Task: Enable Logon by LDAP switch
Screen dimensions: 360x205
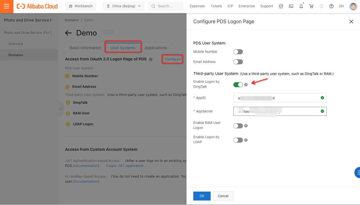Action: point(238,140)
